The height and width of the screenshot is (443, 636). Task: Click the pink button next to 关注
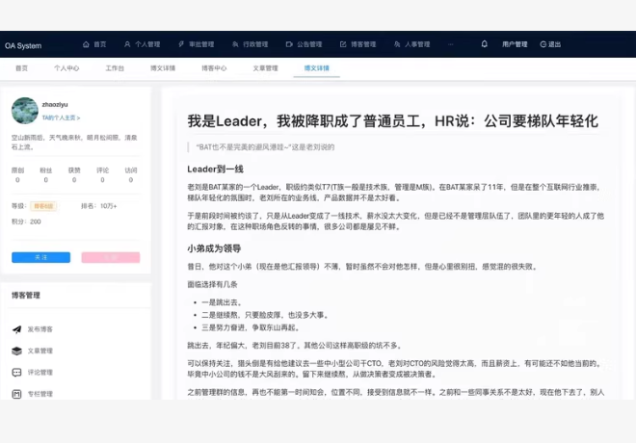pos(111,257)
